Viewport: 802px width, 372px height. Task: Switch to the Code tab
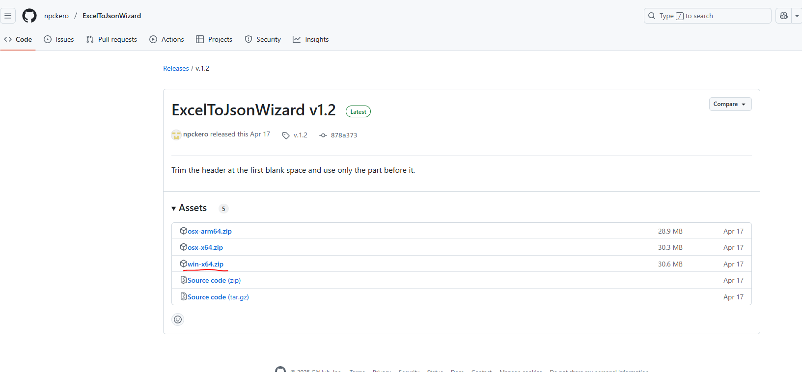[18, 39]
